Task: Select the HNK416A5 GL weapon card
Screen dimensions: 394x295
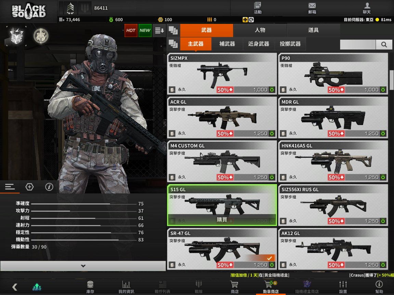Action: click(x=333, y=161)
